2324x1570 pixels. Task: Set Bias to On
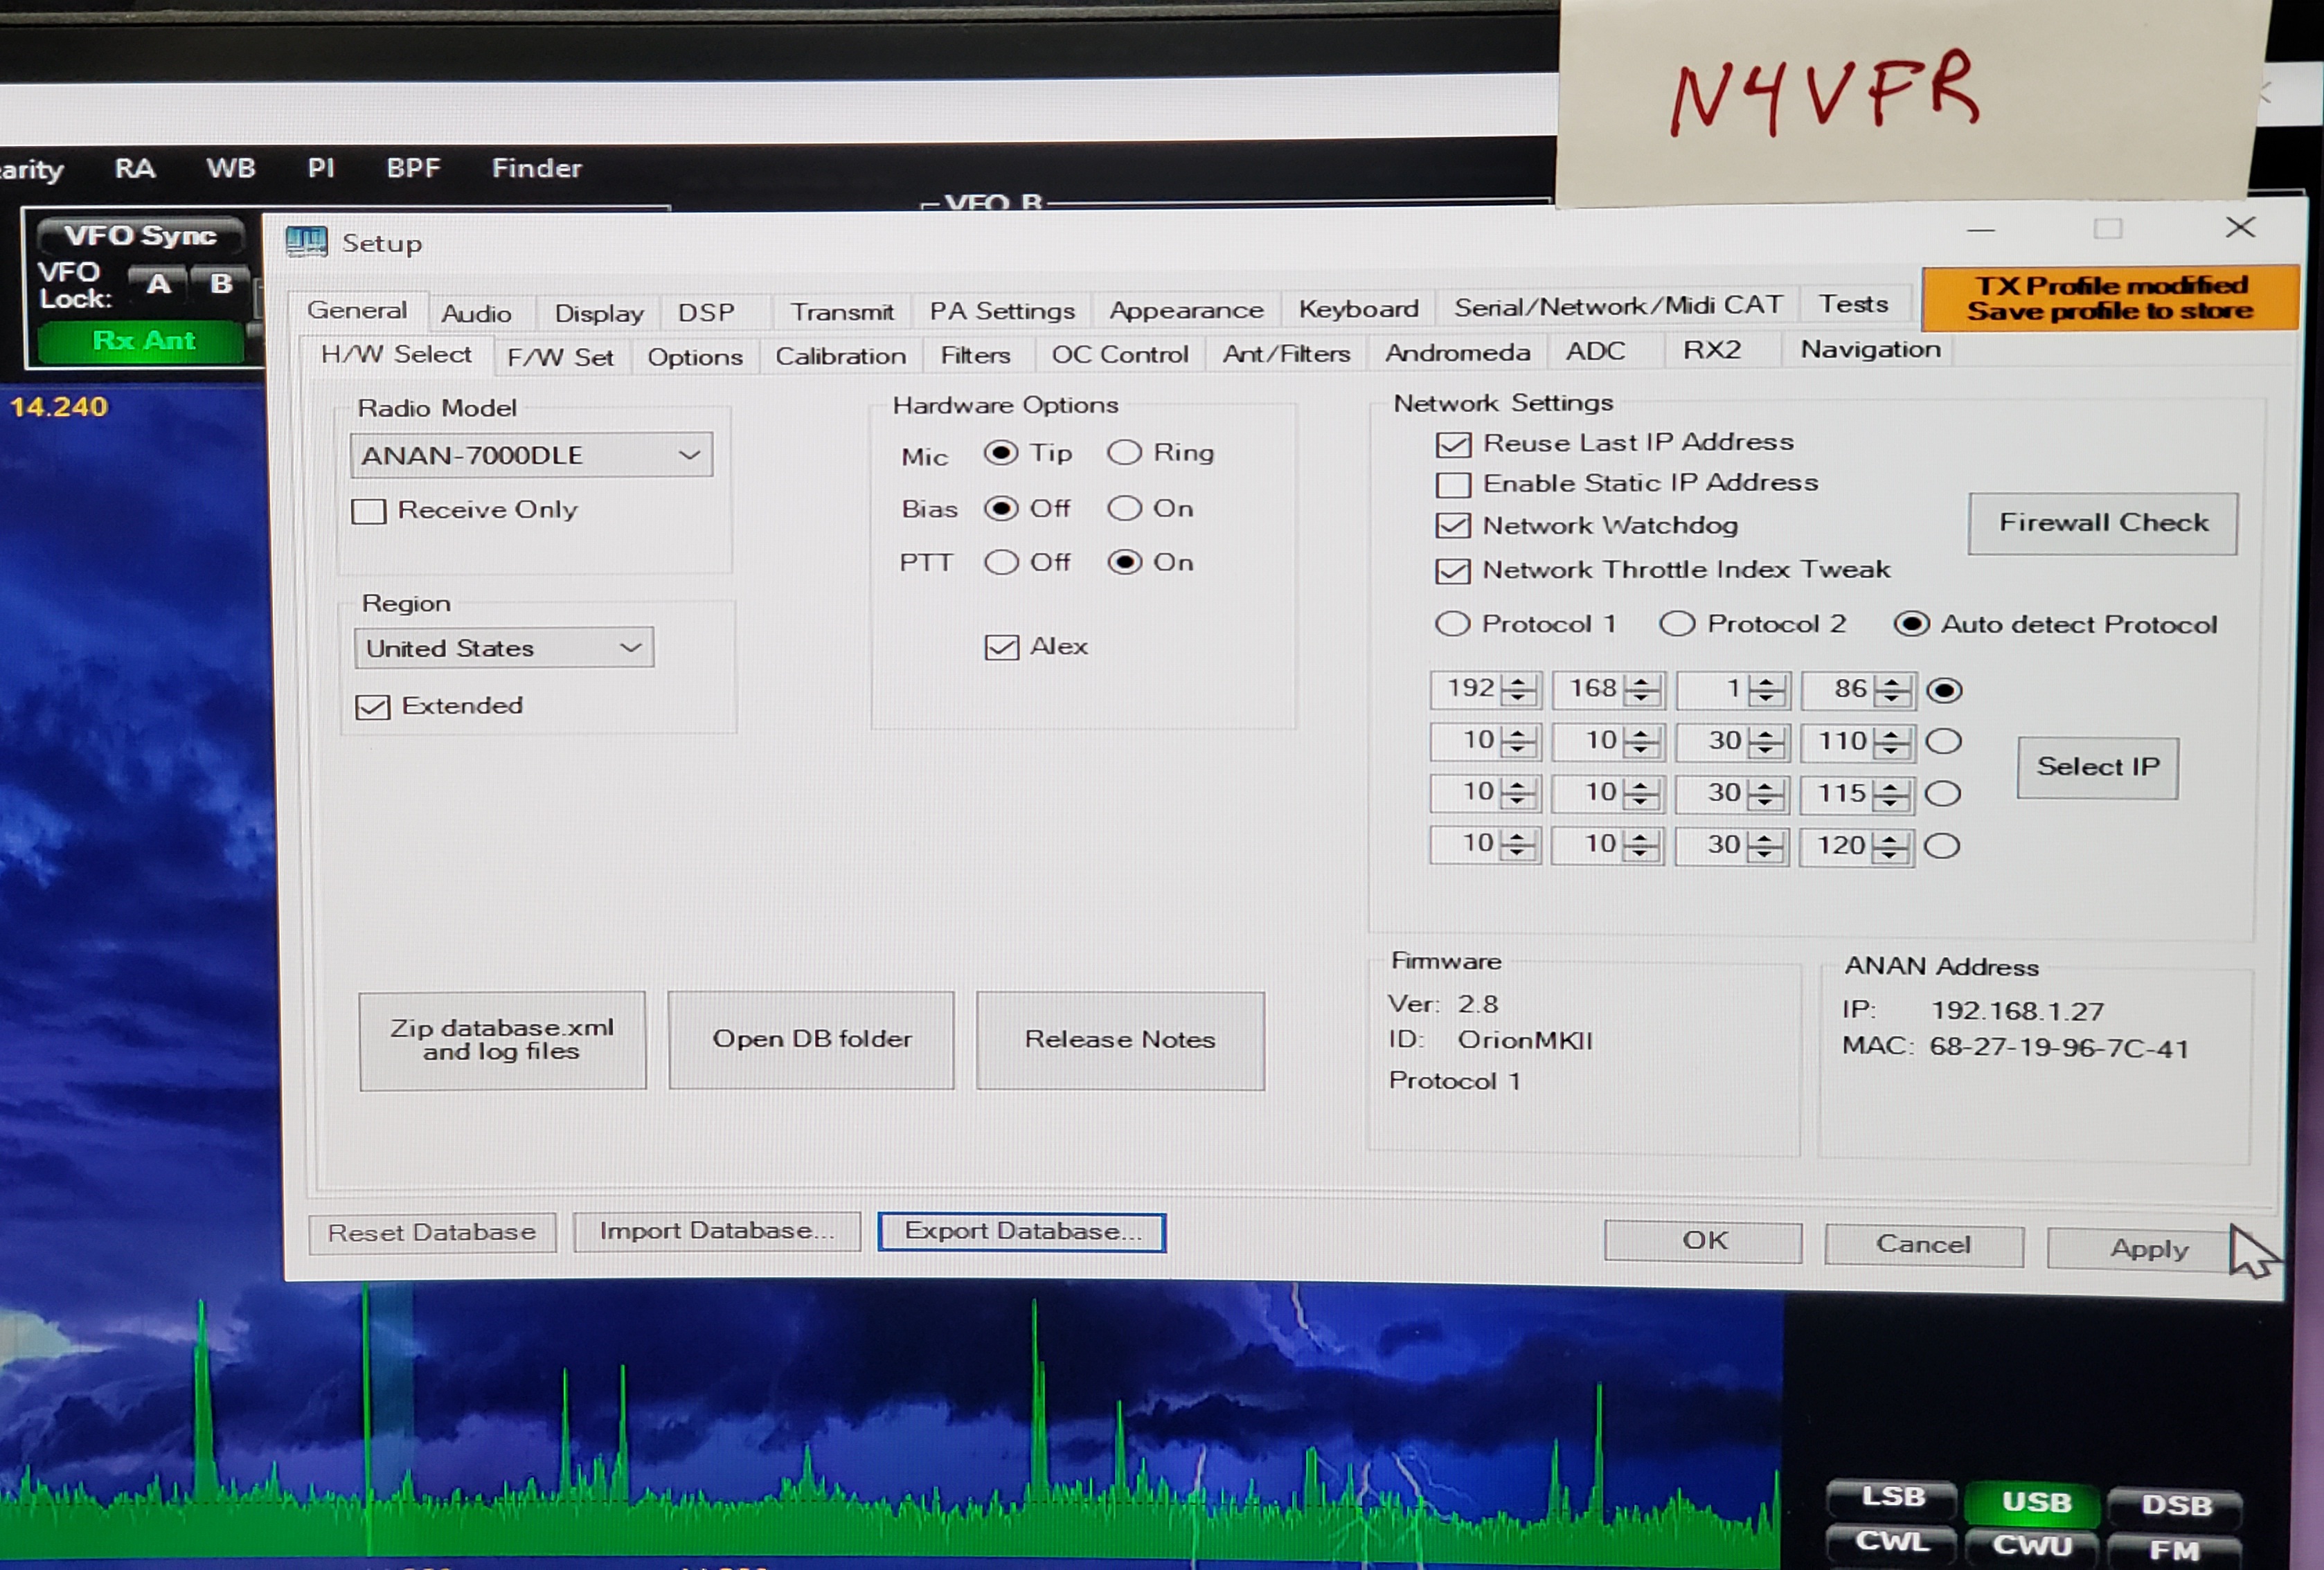pyautogui.click(x=1124, y=509)
